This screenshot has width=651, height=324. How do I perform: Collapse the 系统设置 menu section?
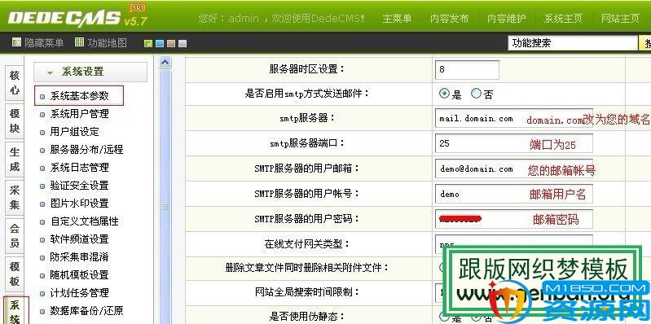[90, 72]
